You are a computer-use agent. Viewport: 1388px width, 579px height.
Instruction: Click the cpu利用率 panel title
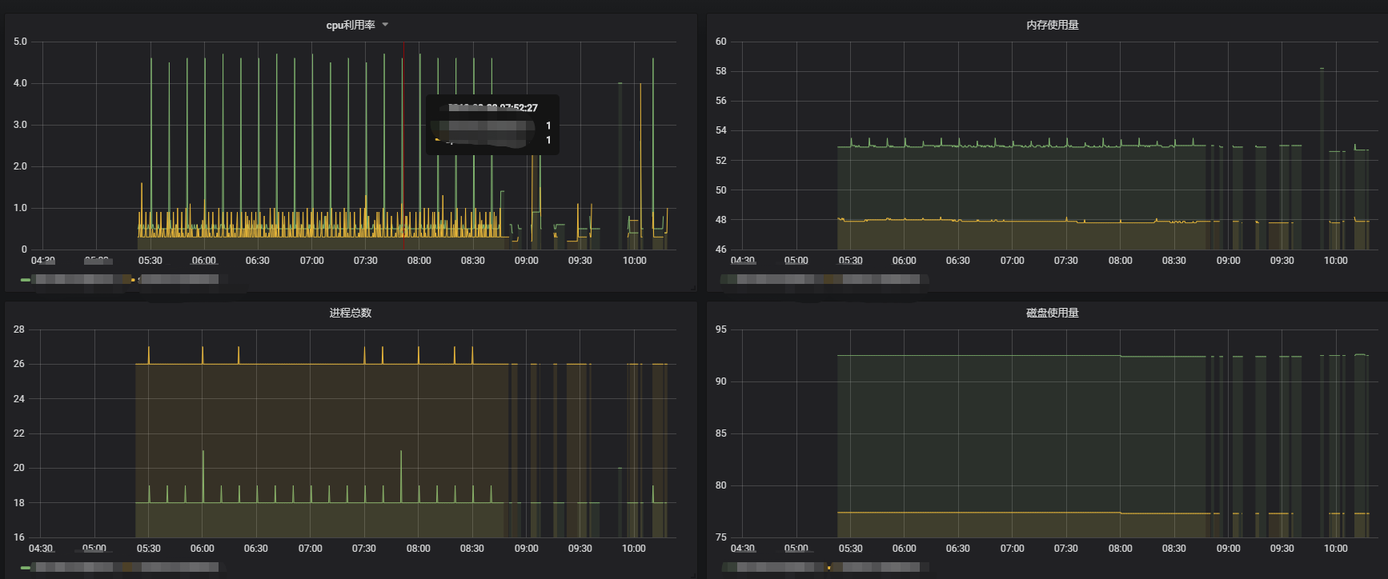tap(351, 25)
